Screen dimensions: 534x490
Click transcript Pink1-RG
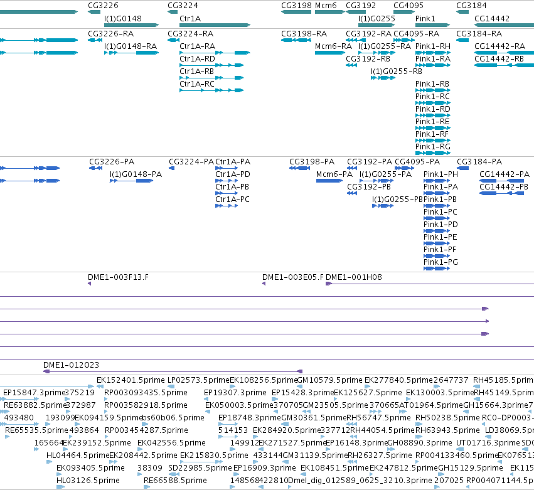coord(433,147)
